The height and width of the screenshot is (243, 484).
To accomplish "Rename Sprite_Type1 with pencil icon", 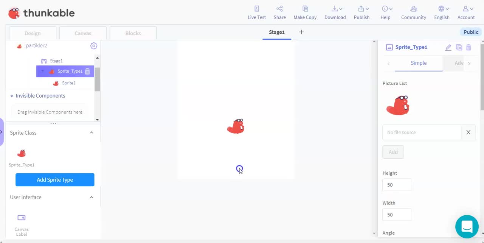I will coord(448,47).
